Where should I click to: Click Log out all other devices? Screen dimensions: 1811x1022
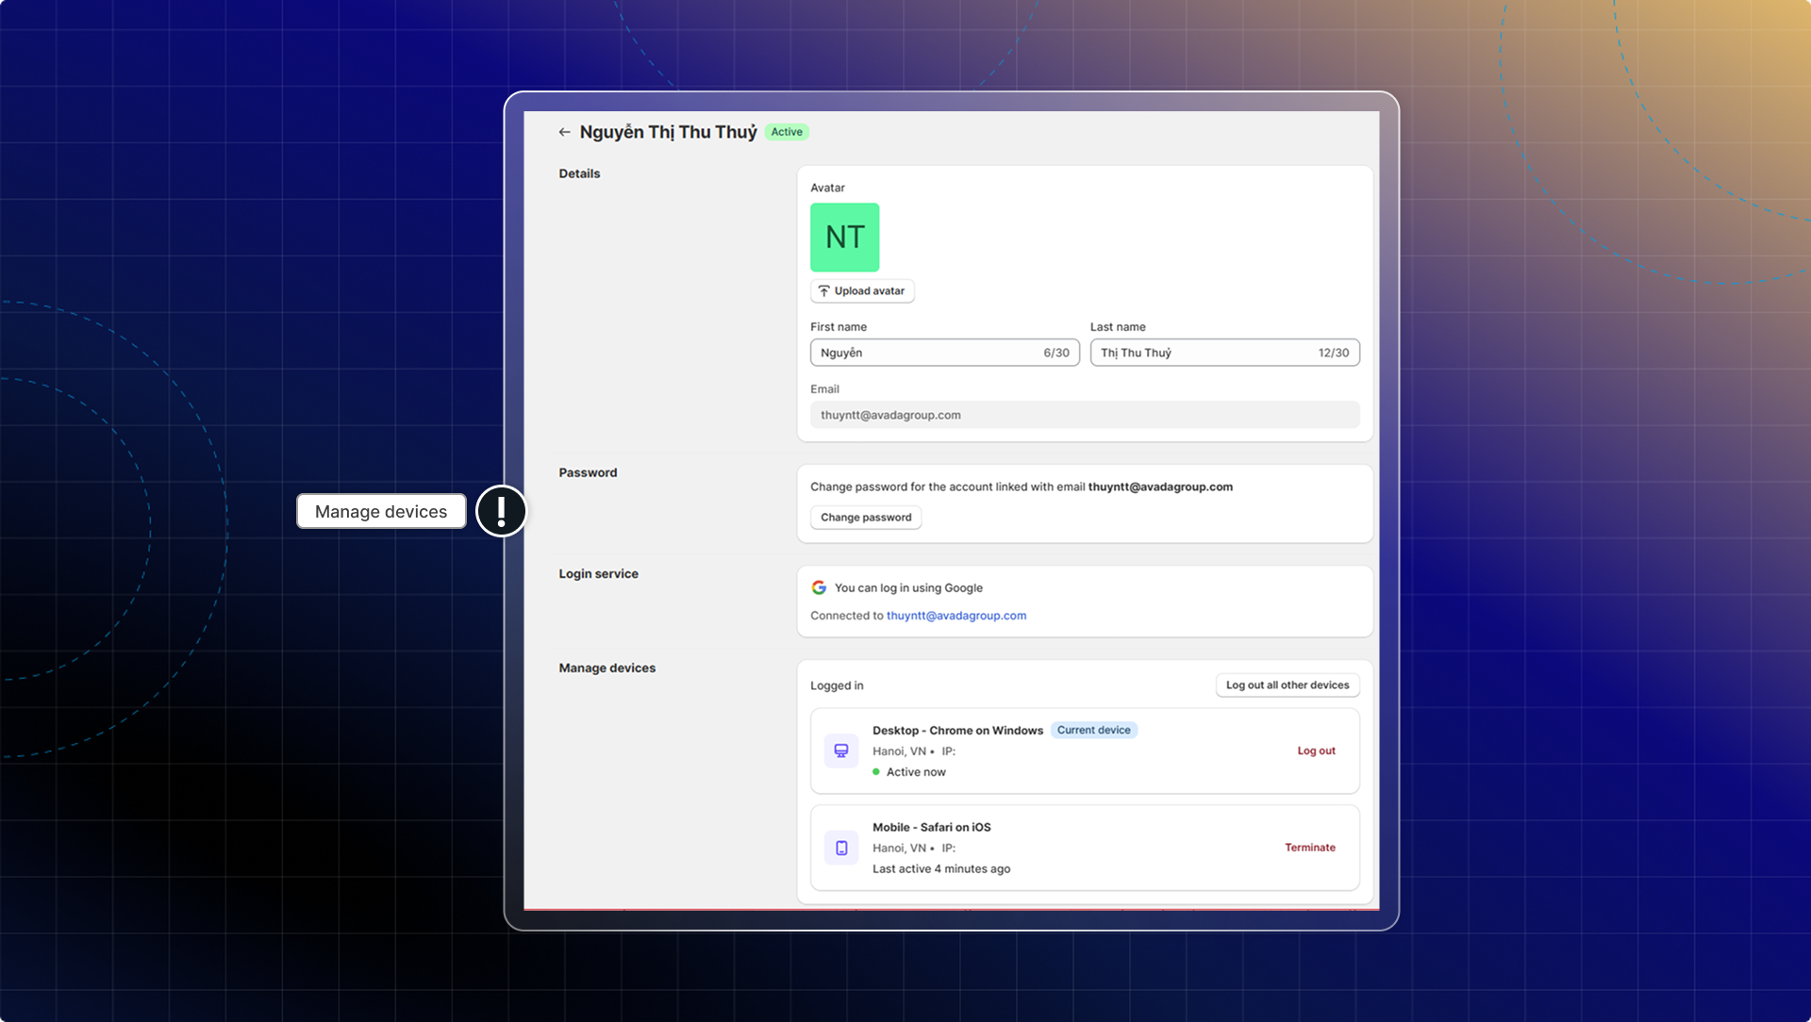pos(1287,685)
